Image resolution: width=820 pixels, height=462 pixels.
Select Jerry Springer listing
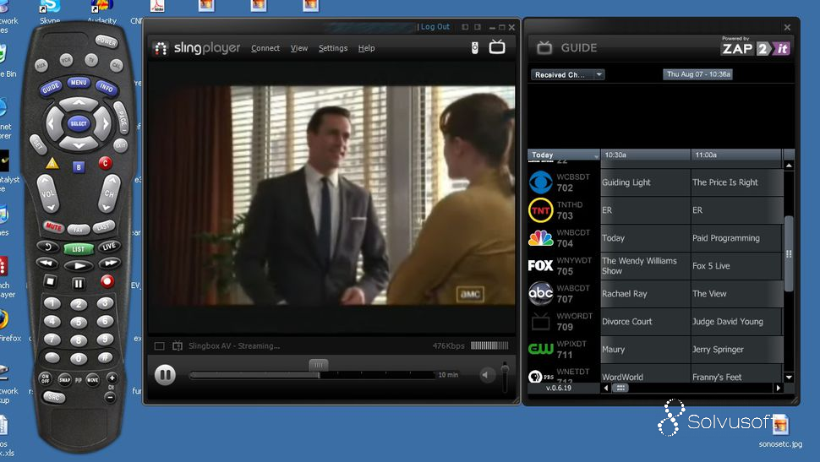pos(736,349)
